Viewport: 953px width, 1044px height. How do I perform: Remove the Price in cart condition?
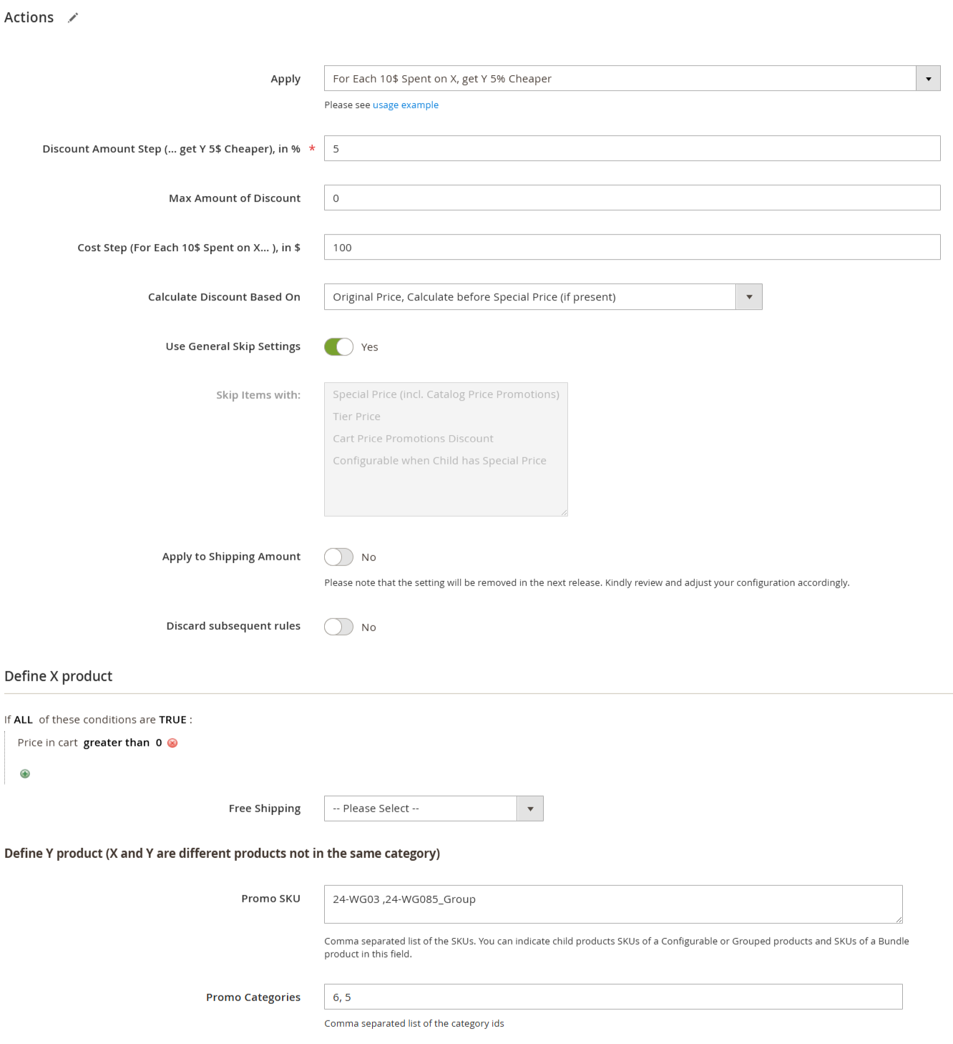click(172, 743)
